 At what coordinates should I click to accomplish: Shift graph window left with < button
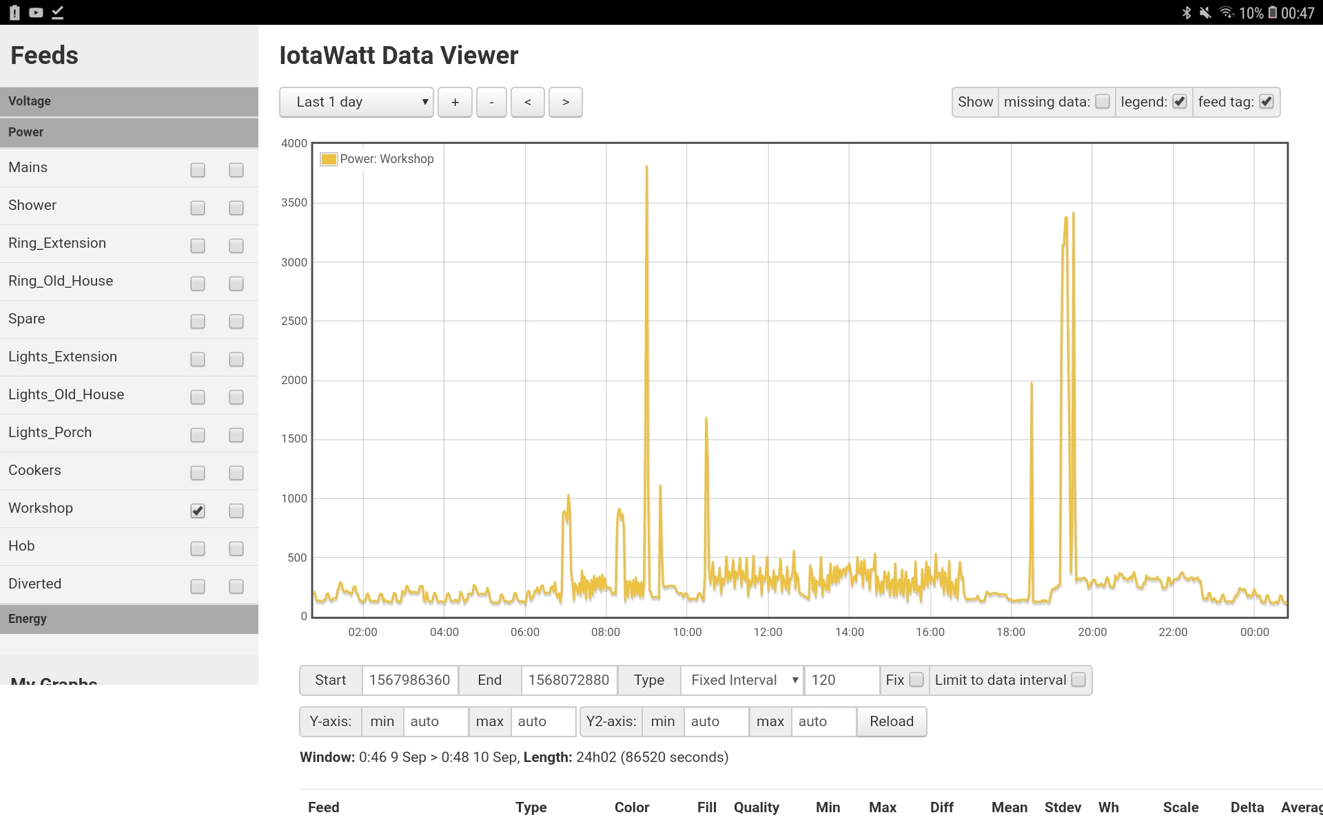(x=528, y=102)
